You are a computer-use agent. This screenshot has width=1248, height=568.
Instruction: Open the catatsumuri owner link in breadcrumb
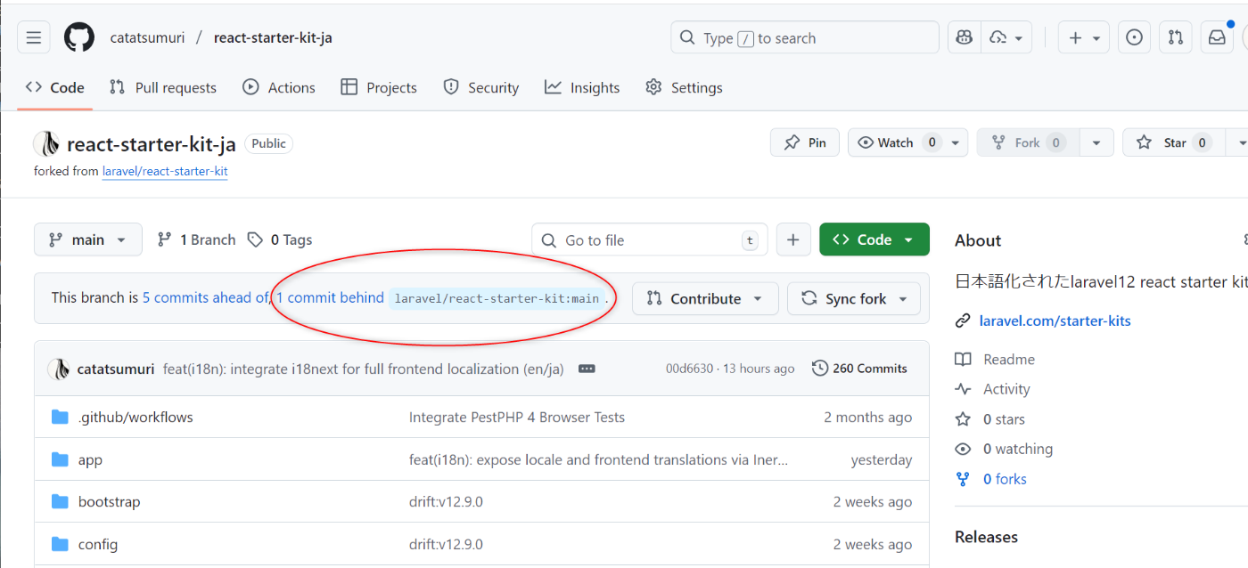pos(148,37)
